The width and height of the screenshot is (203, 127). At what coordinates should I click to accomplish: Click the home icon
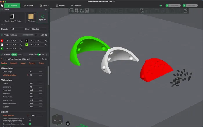pos(2,5)
